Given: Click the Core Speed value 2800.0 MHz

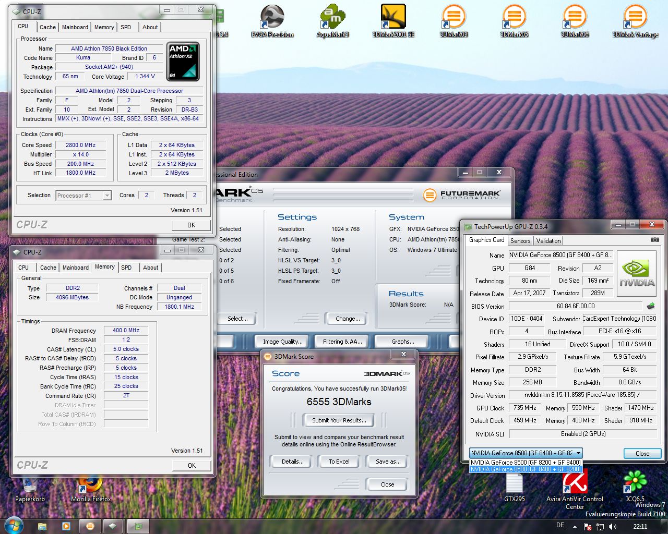Looking at the screenshot, I should tap(80, 145).
